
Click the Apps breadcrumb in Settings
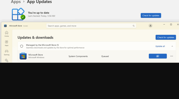[x=16, y=2]
